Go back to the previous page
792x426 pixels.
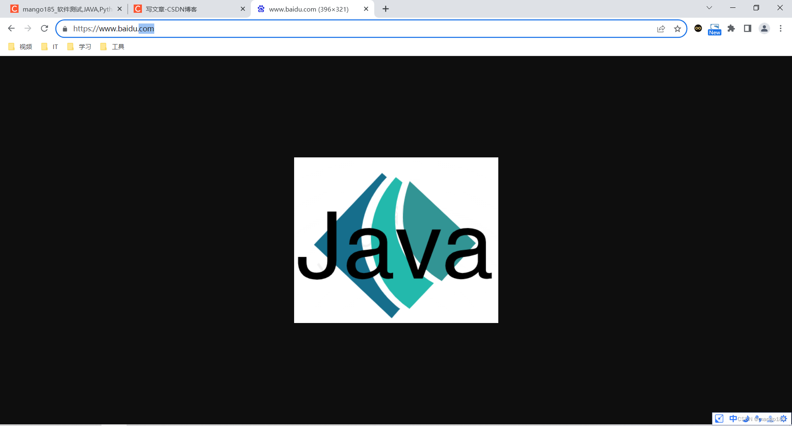pos(11,28)
